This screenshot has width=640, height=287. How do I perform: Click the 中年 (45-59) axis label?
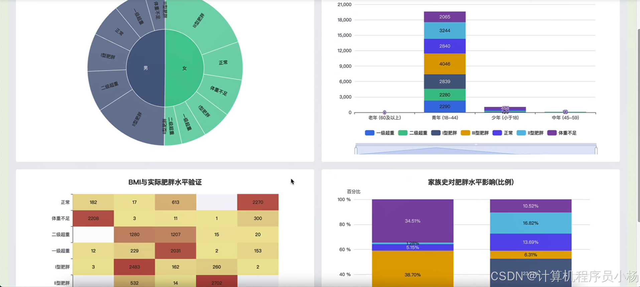tap(565, 118)
